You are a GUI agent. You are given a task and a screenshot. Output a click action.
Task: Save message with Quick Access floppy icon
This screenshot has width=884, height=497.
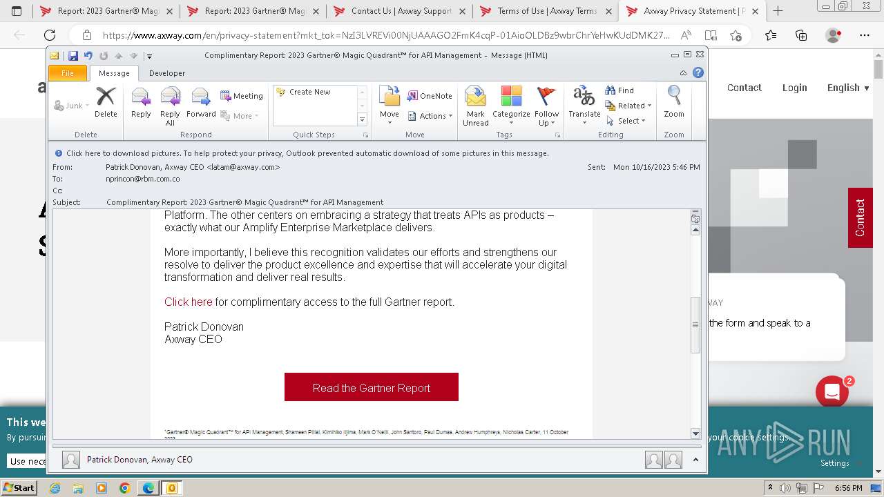[73, 56]
